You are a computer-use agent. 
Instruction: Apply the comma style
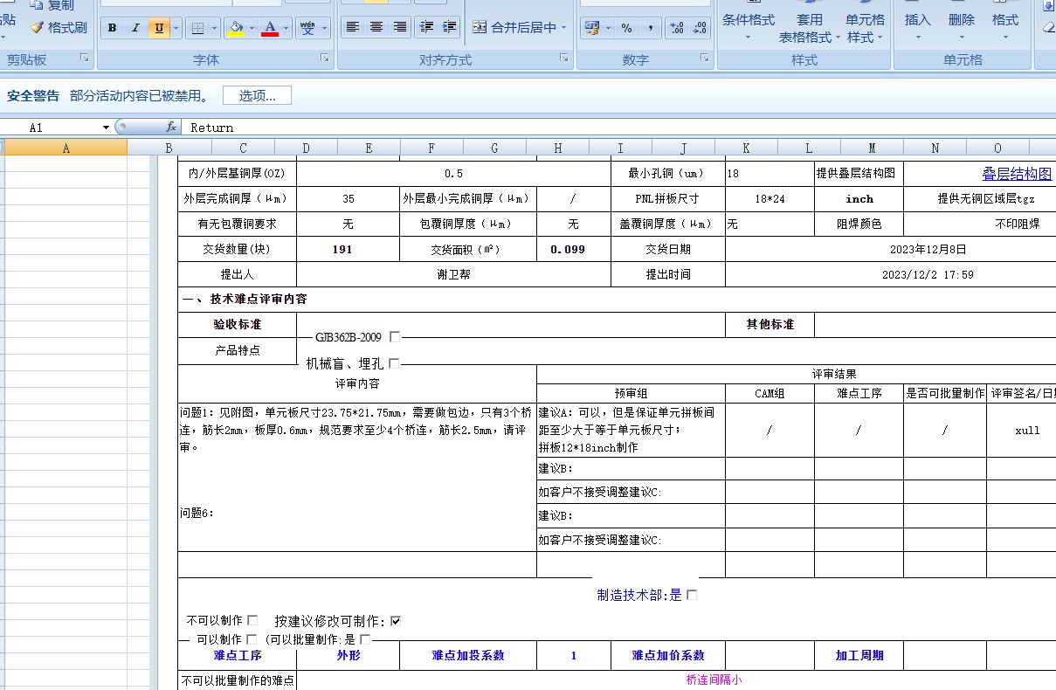pos(651,28)
